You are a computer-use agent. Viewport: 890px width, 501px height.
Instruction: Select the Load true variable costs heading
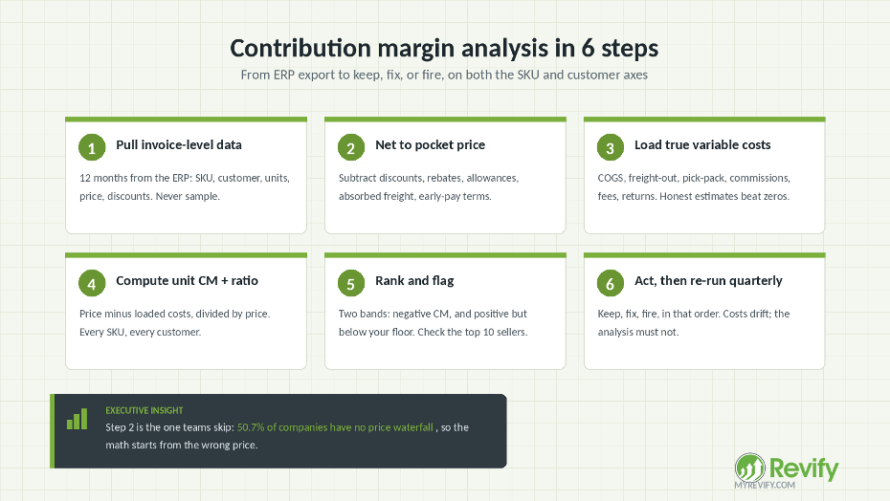702,144
